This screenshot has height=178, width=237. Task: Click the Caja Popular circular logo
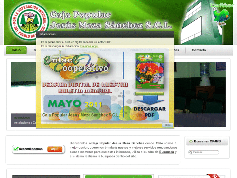tap(29, 21)
